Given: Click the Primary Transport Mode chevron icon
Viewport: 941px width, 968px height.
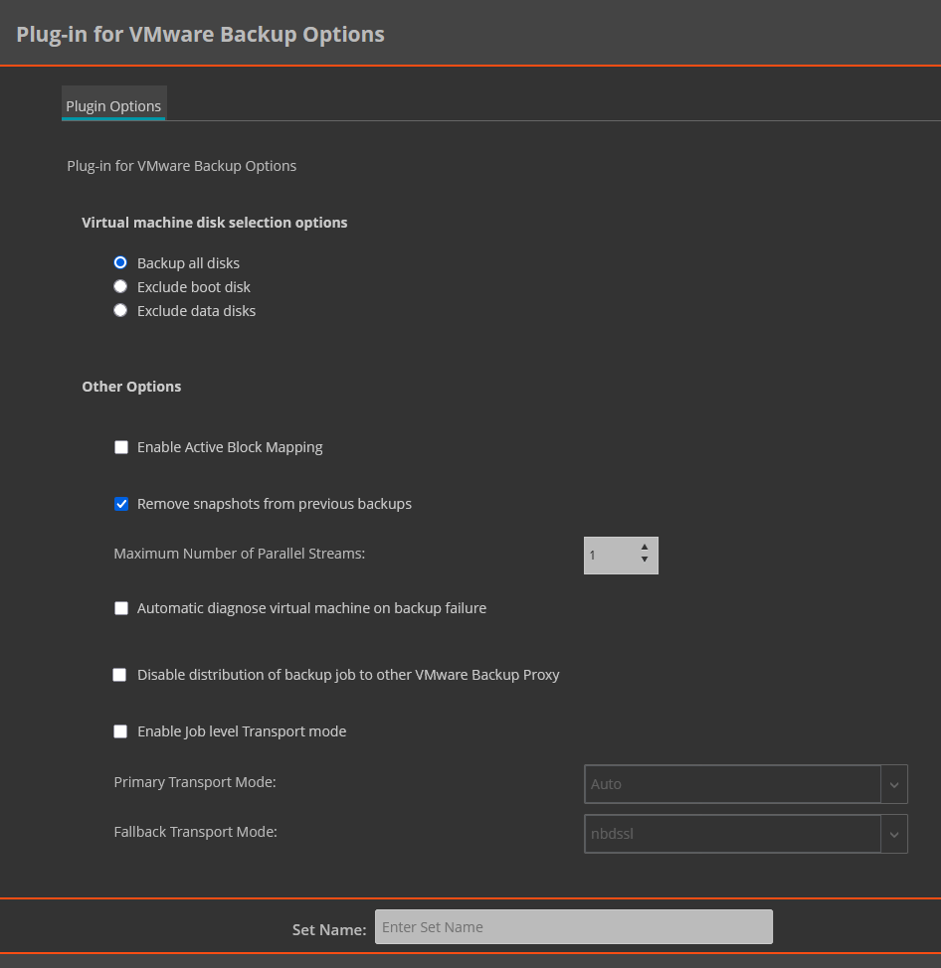Looking at the screenshot, I should [x=893, y=784].
